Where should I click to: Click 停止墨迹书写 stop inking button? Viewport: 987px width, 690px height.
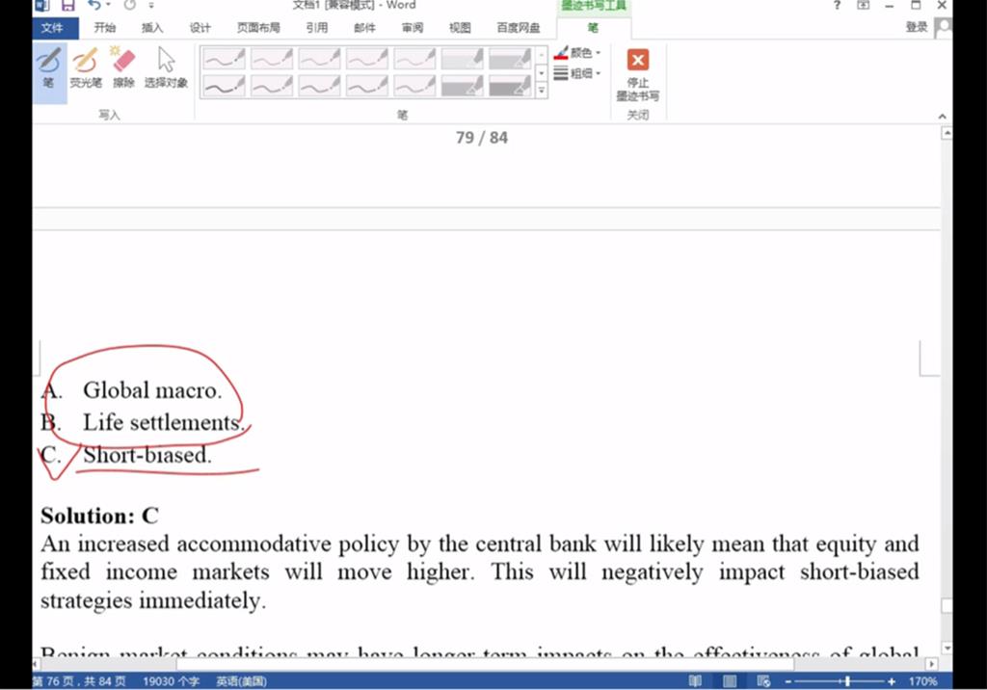tap(638, 75)
